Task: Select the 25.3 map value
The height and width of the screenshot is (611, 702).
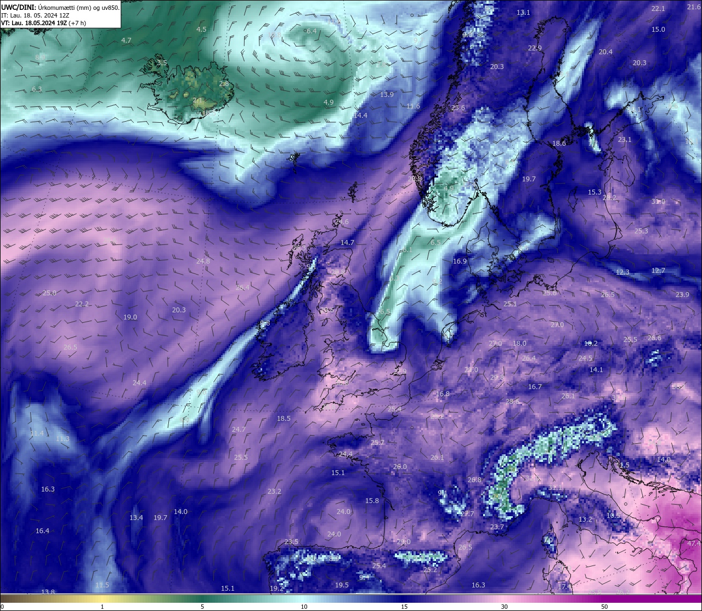Action: click(x=641, y=231)
